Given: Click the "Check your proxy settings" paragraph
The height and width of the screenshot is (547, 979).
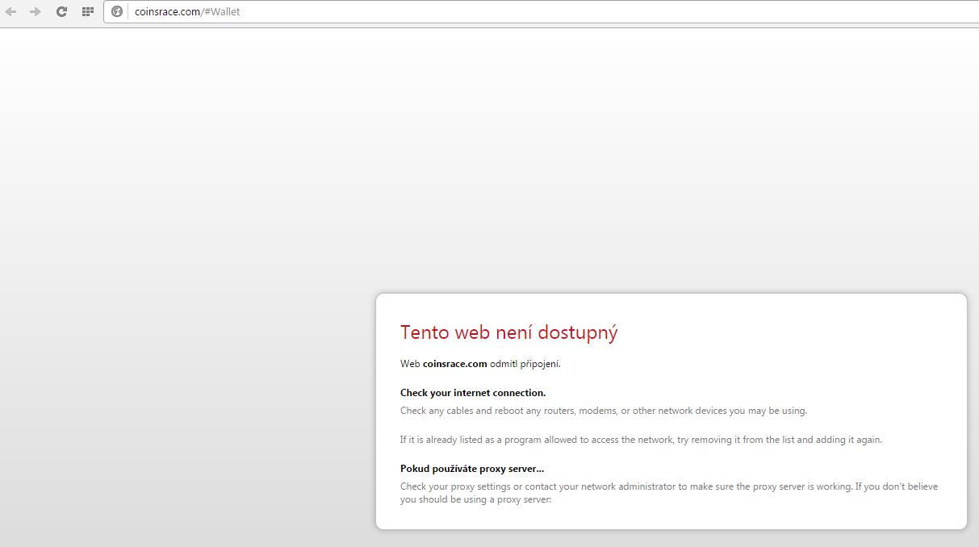Looking at the screenshot, I should [668, 486].
